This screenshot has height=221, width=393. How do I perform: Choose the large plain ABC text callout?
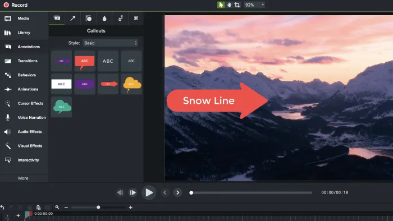(x=108, y=61)
